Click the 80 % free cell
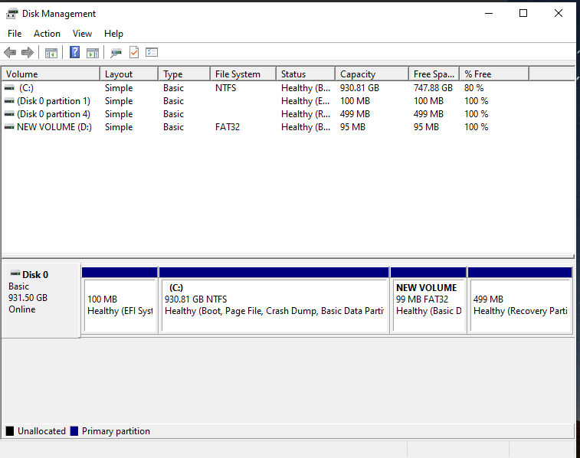This screenshot has width=580, height=458. (474, 88)
